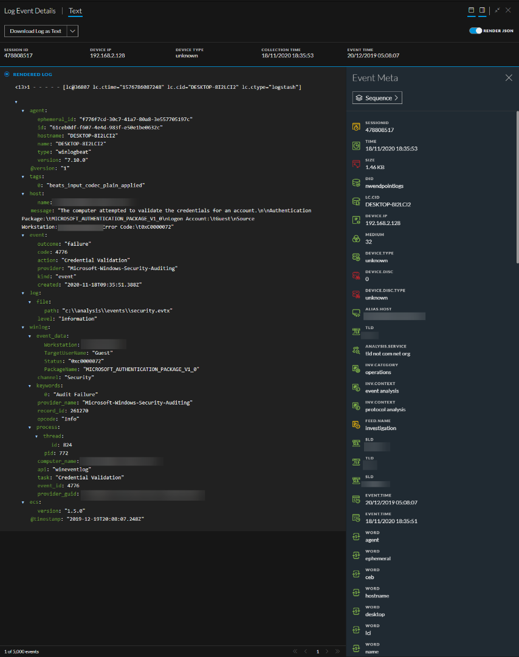Toggle the event header panel view icon

tap(471, 10)
